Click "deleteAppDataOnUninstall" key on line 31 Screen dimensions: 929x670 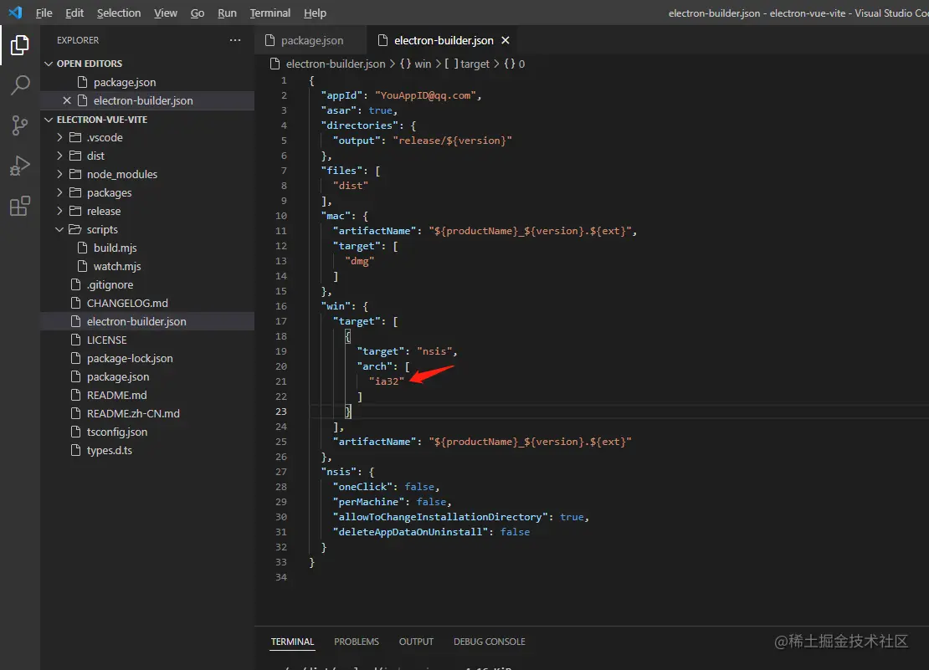411,532
